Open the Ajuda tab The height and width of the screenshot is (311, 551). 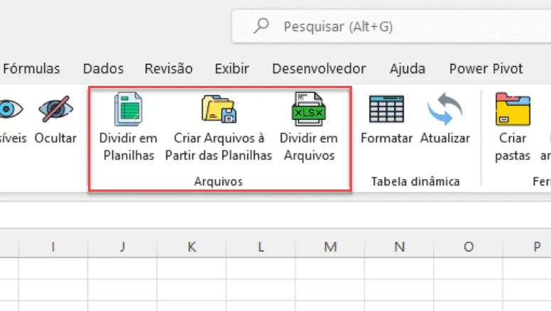point(407,69)
